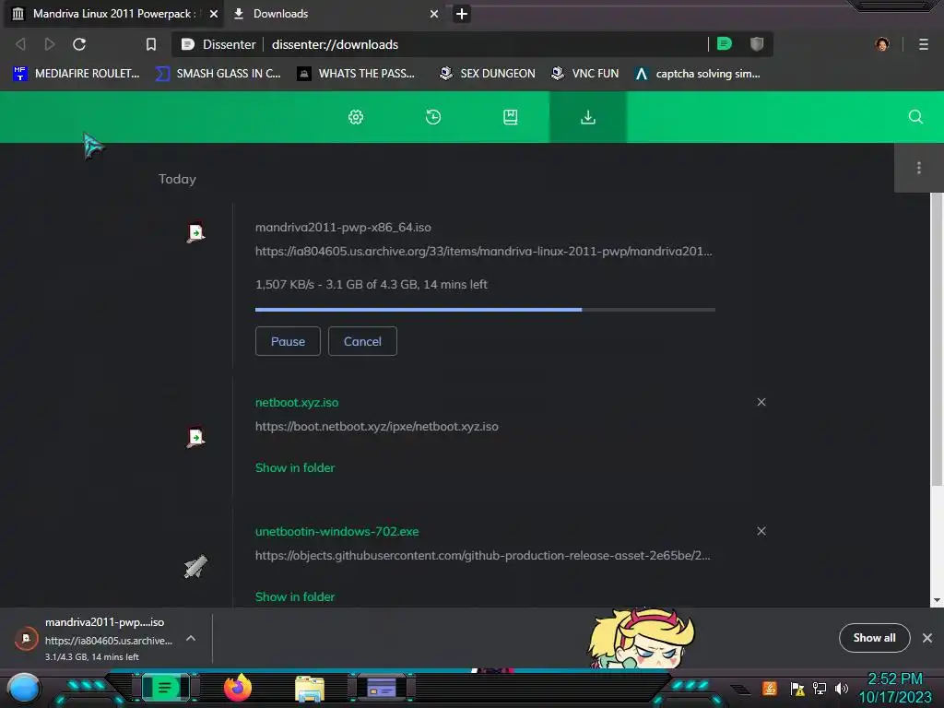Click the file icon beside mandriva2011-pwp-x86_64.iso
The image size is (944, 708).
pyautogui.click(x=195, y=232)
